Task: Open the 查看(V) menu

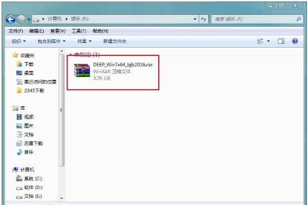Action: [x=58, y=31]
